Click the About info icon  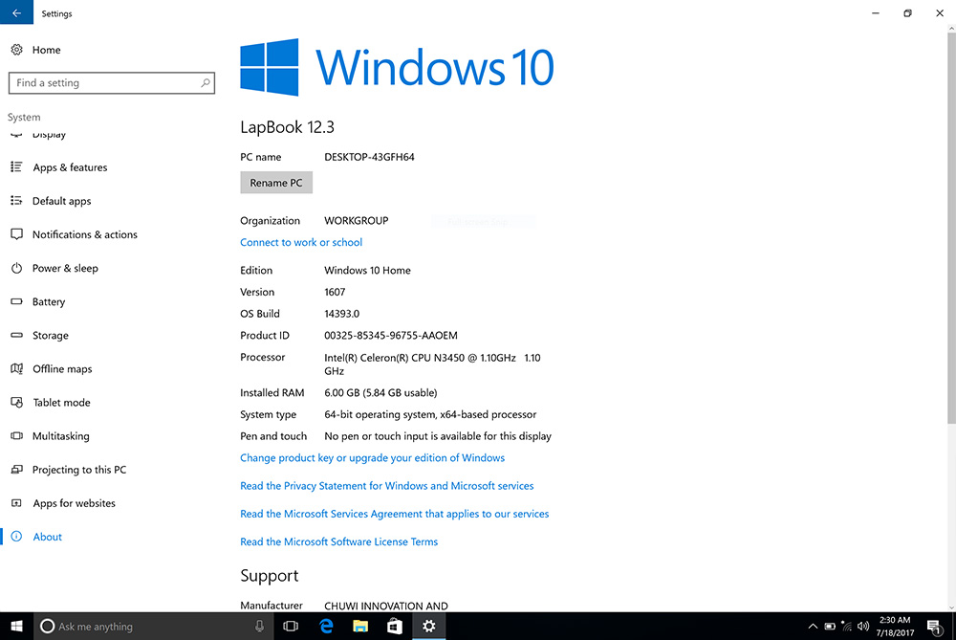point(16,537)
